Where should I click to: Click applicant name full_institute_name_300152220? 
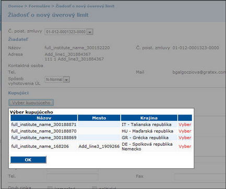[77, 48]
